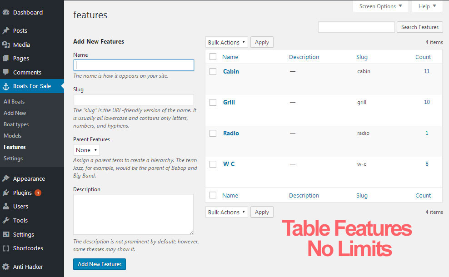The image size is (449, 277).
Task: Click the Users person icon
Action: click(x=6, y=206)
